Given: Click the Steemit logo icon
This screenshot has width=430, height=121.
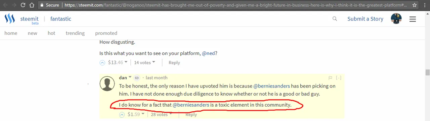Looking at the screenshot, I should (x=10, y=19).
